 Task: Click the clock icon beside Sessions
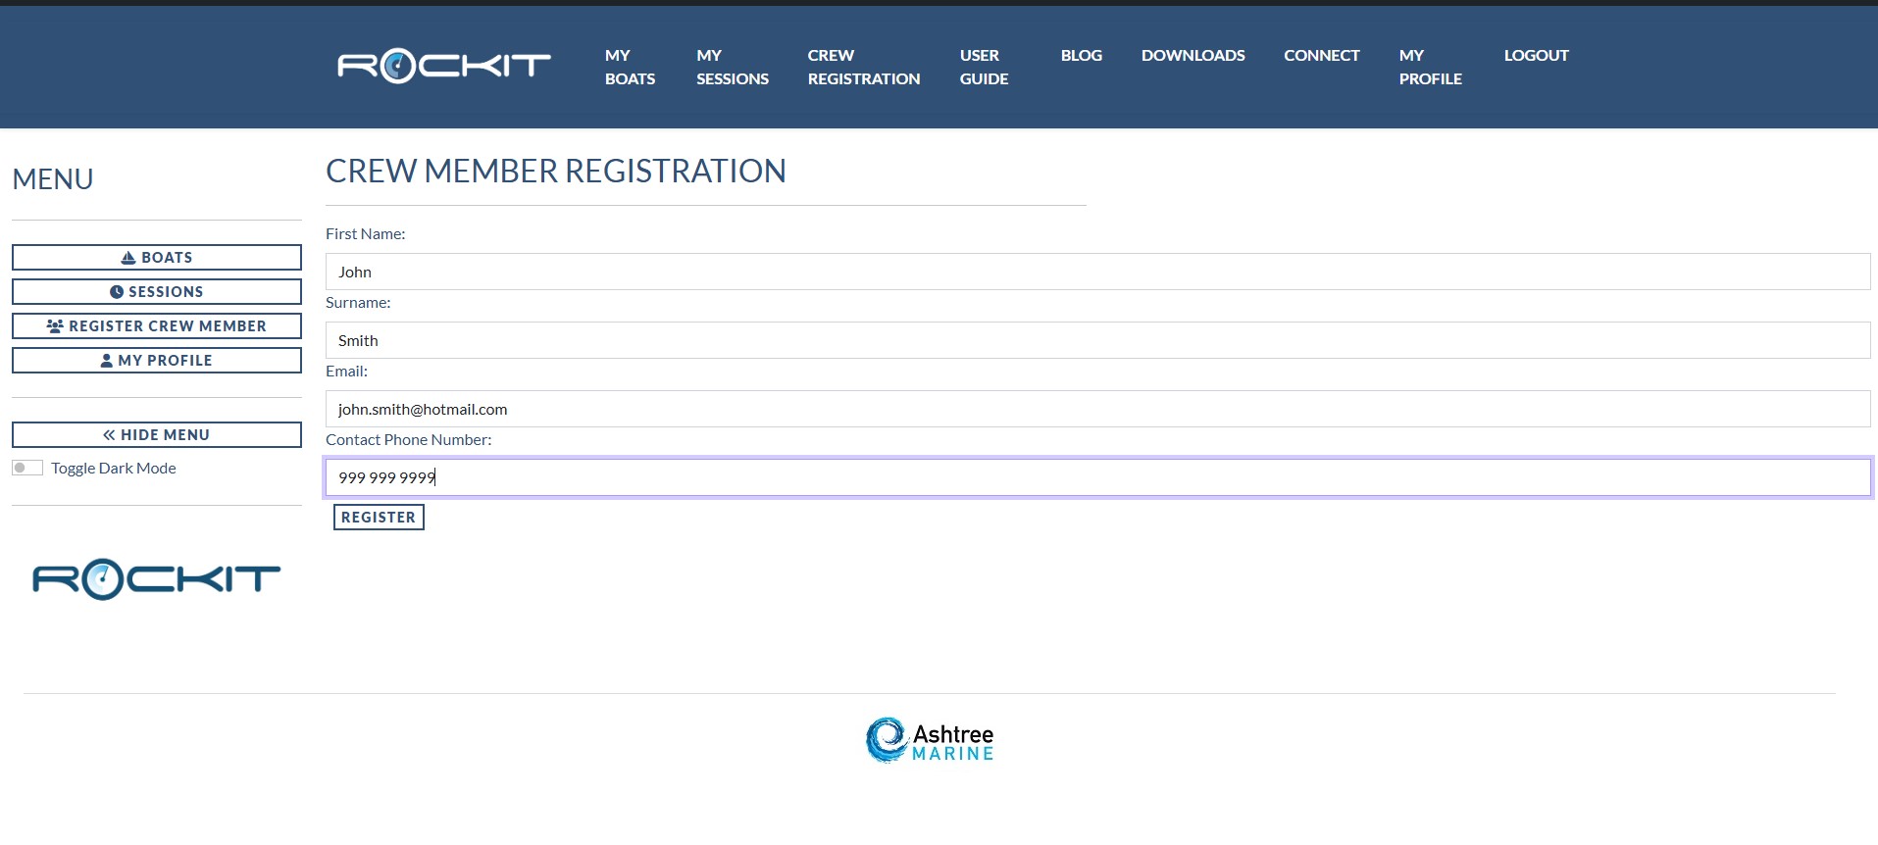(117, 292)
